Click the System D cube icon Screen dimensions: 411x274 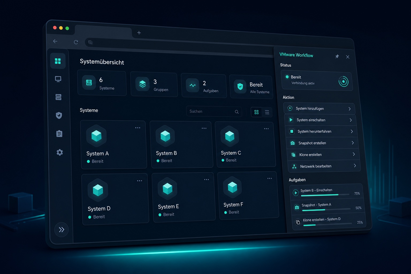click(x=98, y=190)
